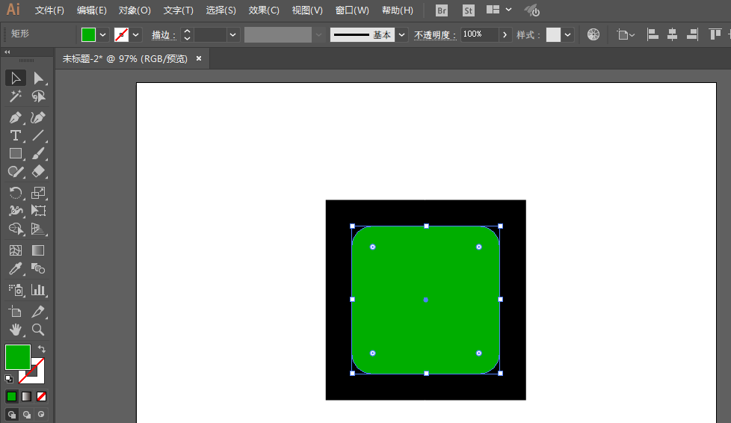This screenshot has height=423, width=731.
Task: Select the Mesh tool
Action: [16, 250]
